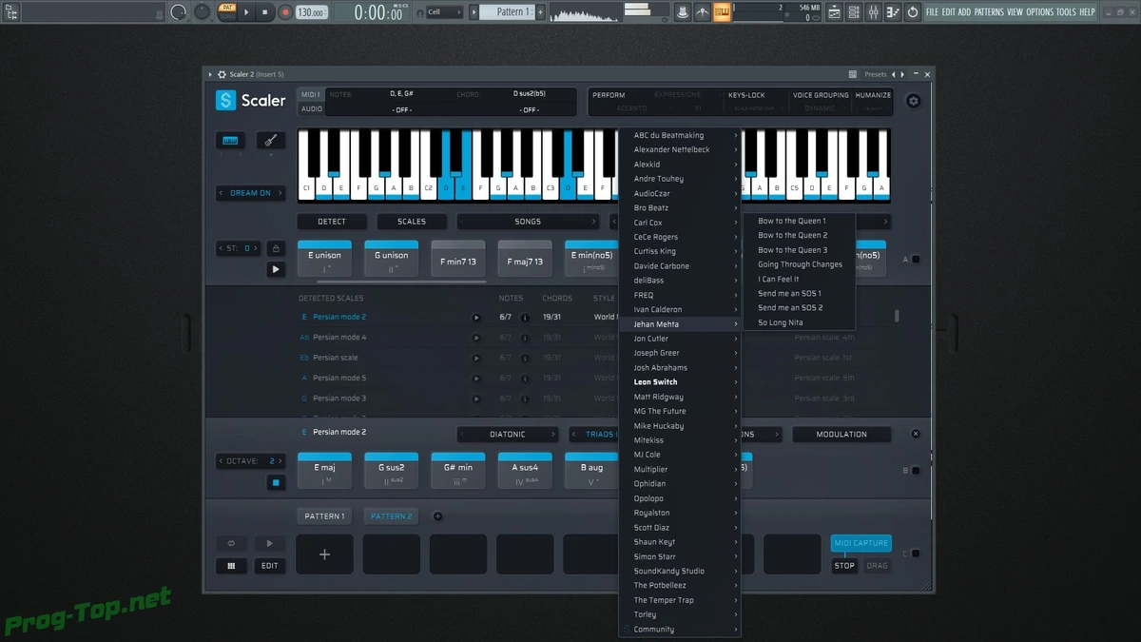Toggle KEYS-LOCK
Screen dimensions: 1141x642
coord(746,95)
